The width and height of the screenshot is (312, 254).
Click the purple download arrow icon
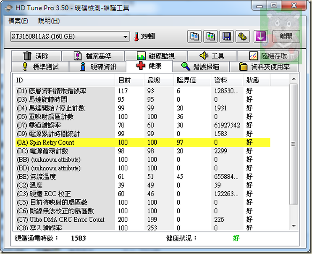tap(261, 37)
